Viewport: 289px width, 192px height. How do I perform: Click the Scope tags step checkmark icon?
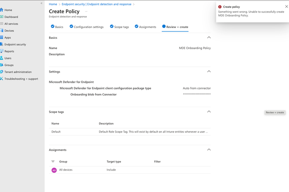111,26
